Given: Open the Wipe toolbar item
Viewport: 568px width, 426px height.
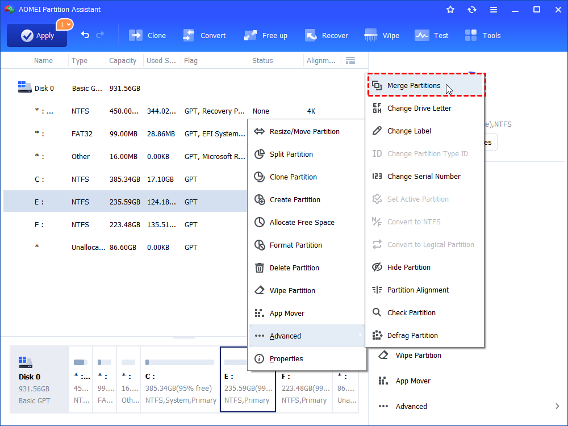Looking at the screenshot, I should click(382, 35).
